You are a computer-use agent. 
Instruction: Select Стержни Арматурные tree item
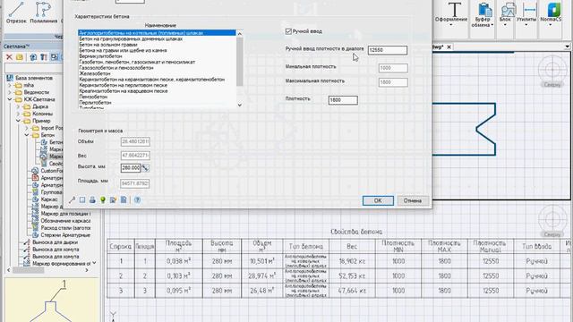[x=65, y=235]
